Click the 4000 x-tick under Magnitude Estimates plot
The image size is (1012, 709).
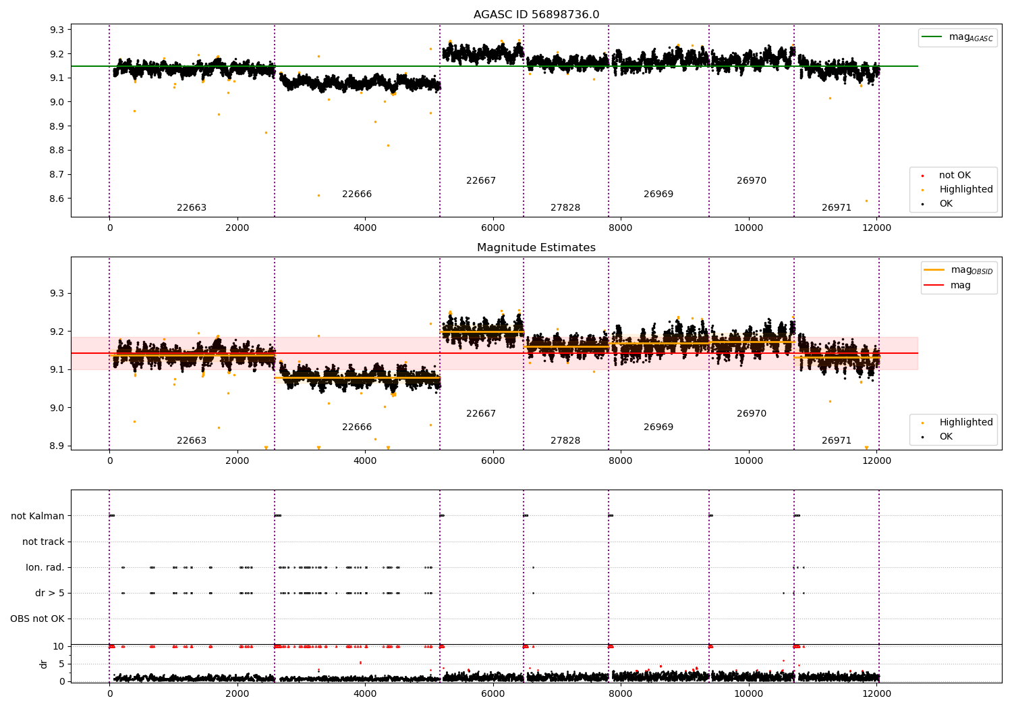(x=365, y=461)
